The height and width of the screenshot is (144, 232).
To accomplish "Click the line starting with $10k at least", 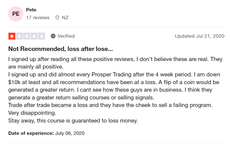I will 114,82.
